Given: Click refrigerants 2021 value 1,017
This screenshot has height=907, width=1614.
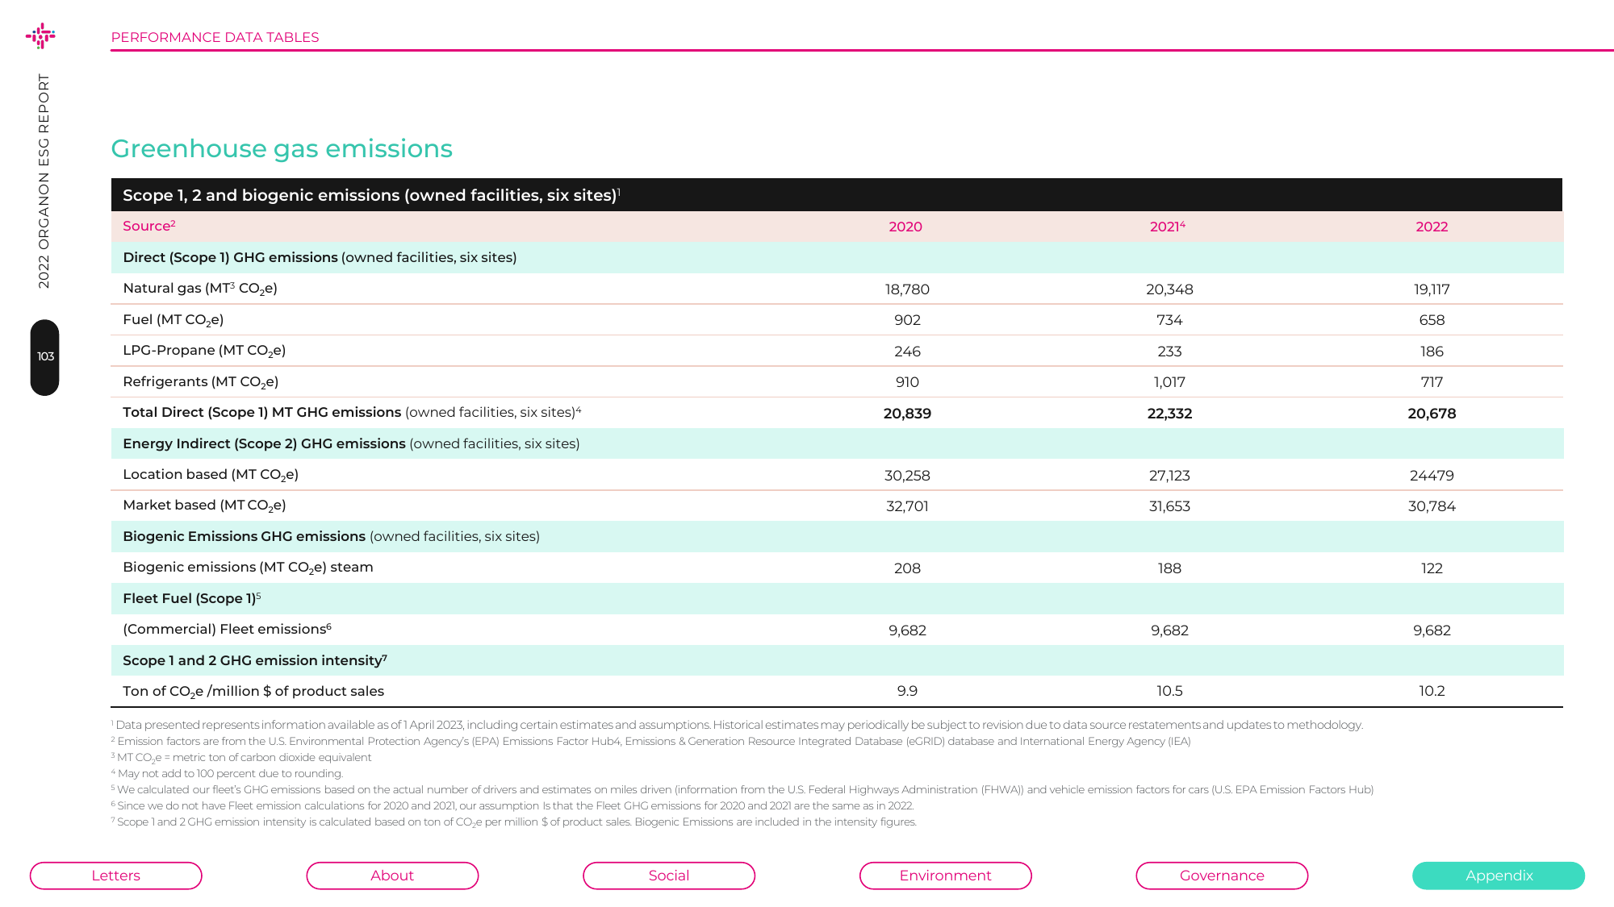Looking at the screenshot, I should [x=1169, y=382].
